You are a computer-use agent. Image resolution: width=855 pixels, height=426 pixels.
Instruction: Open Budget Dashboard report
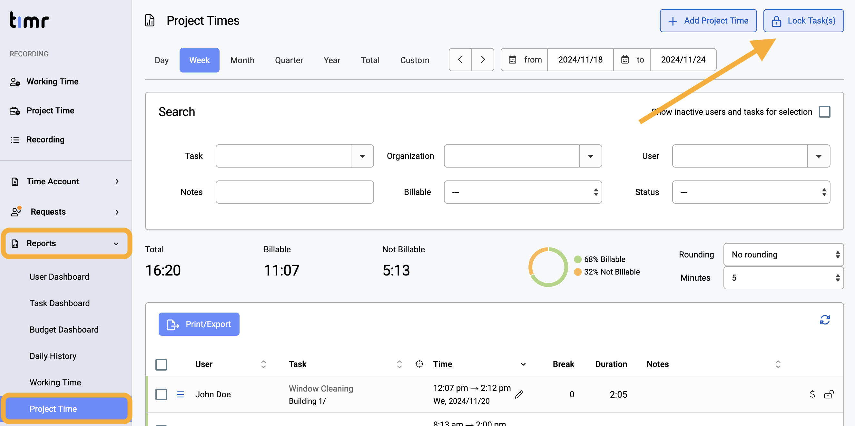[x=64, y=329]
